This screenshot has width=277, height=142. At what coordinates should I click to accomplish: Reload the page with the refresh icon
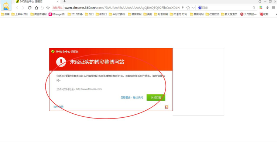point(30,8)
